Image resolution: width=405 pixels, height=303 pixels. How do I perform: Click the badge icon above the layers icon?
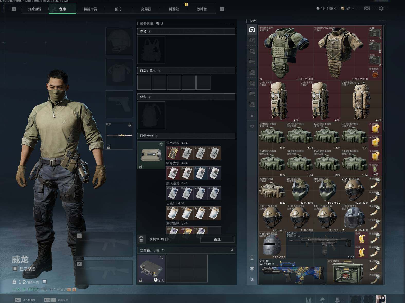pyautogui.click(x=252, y=258)
